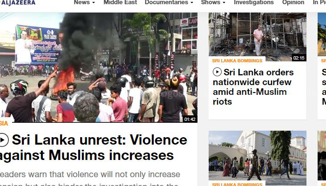Click the partially visible In Pictures menu
The image size is (326, 186).
click(x=319, y=2)
